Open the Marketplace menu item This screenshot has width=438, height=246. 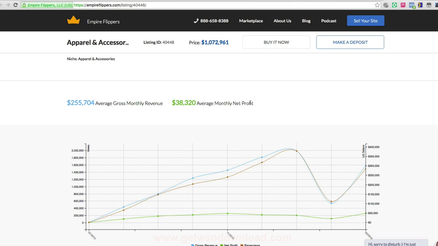coord(251,21)
